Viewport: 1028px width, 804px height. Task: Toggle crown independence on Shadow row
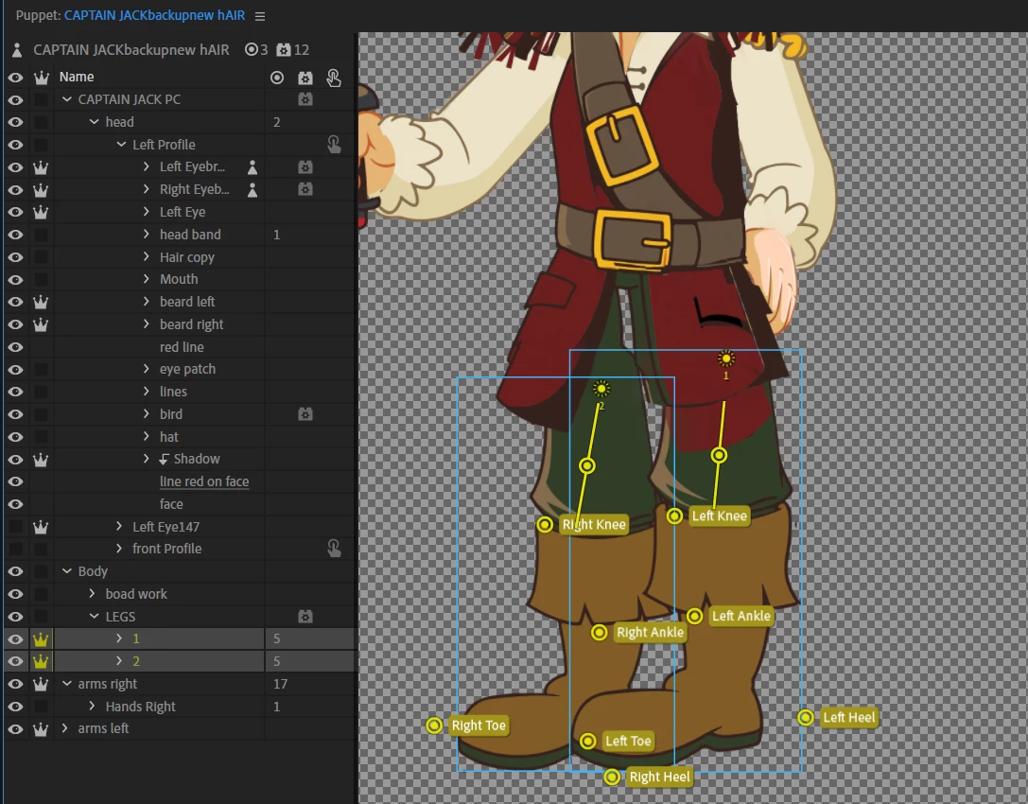(x=41, y=459)
